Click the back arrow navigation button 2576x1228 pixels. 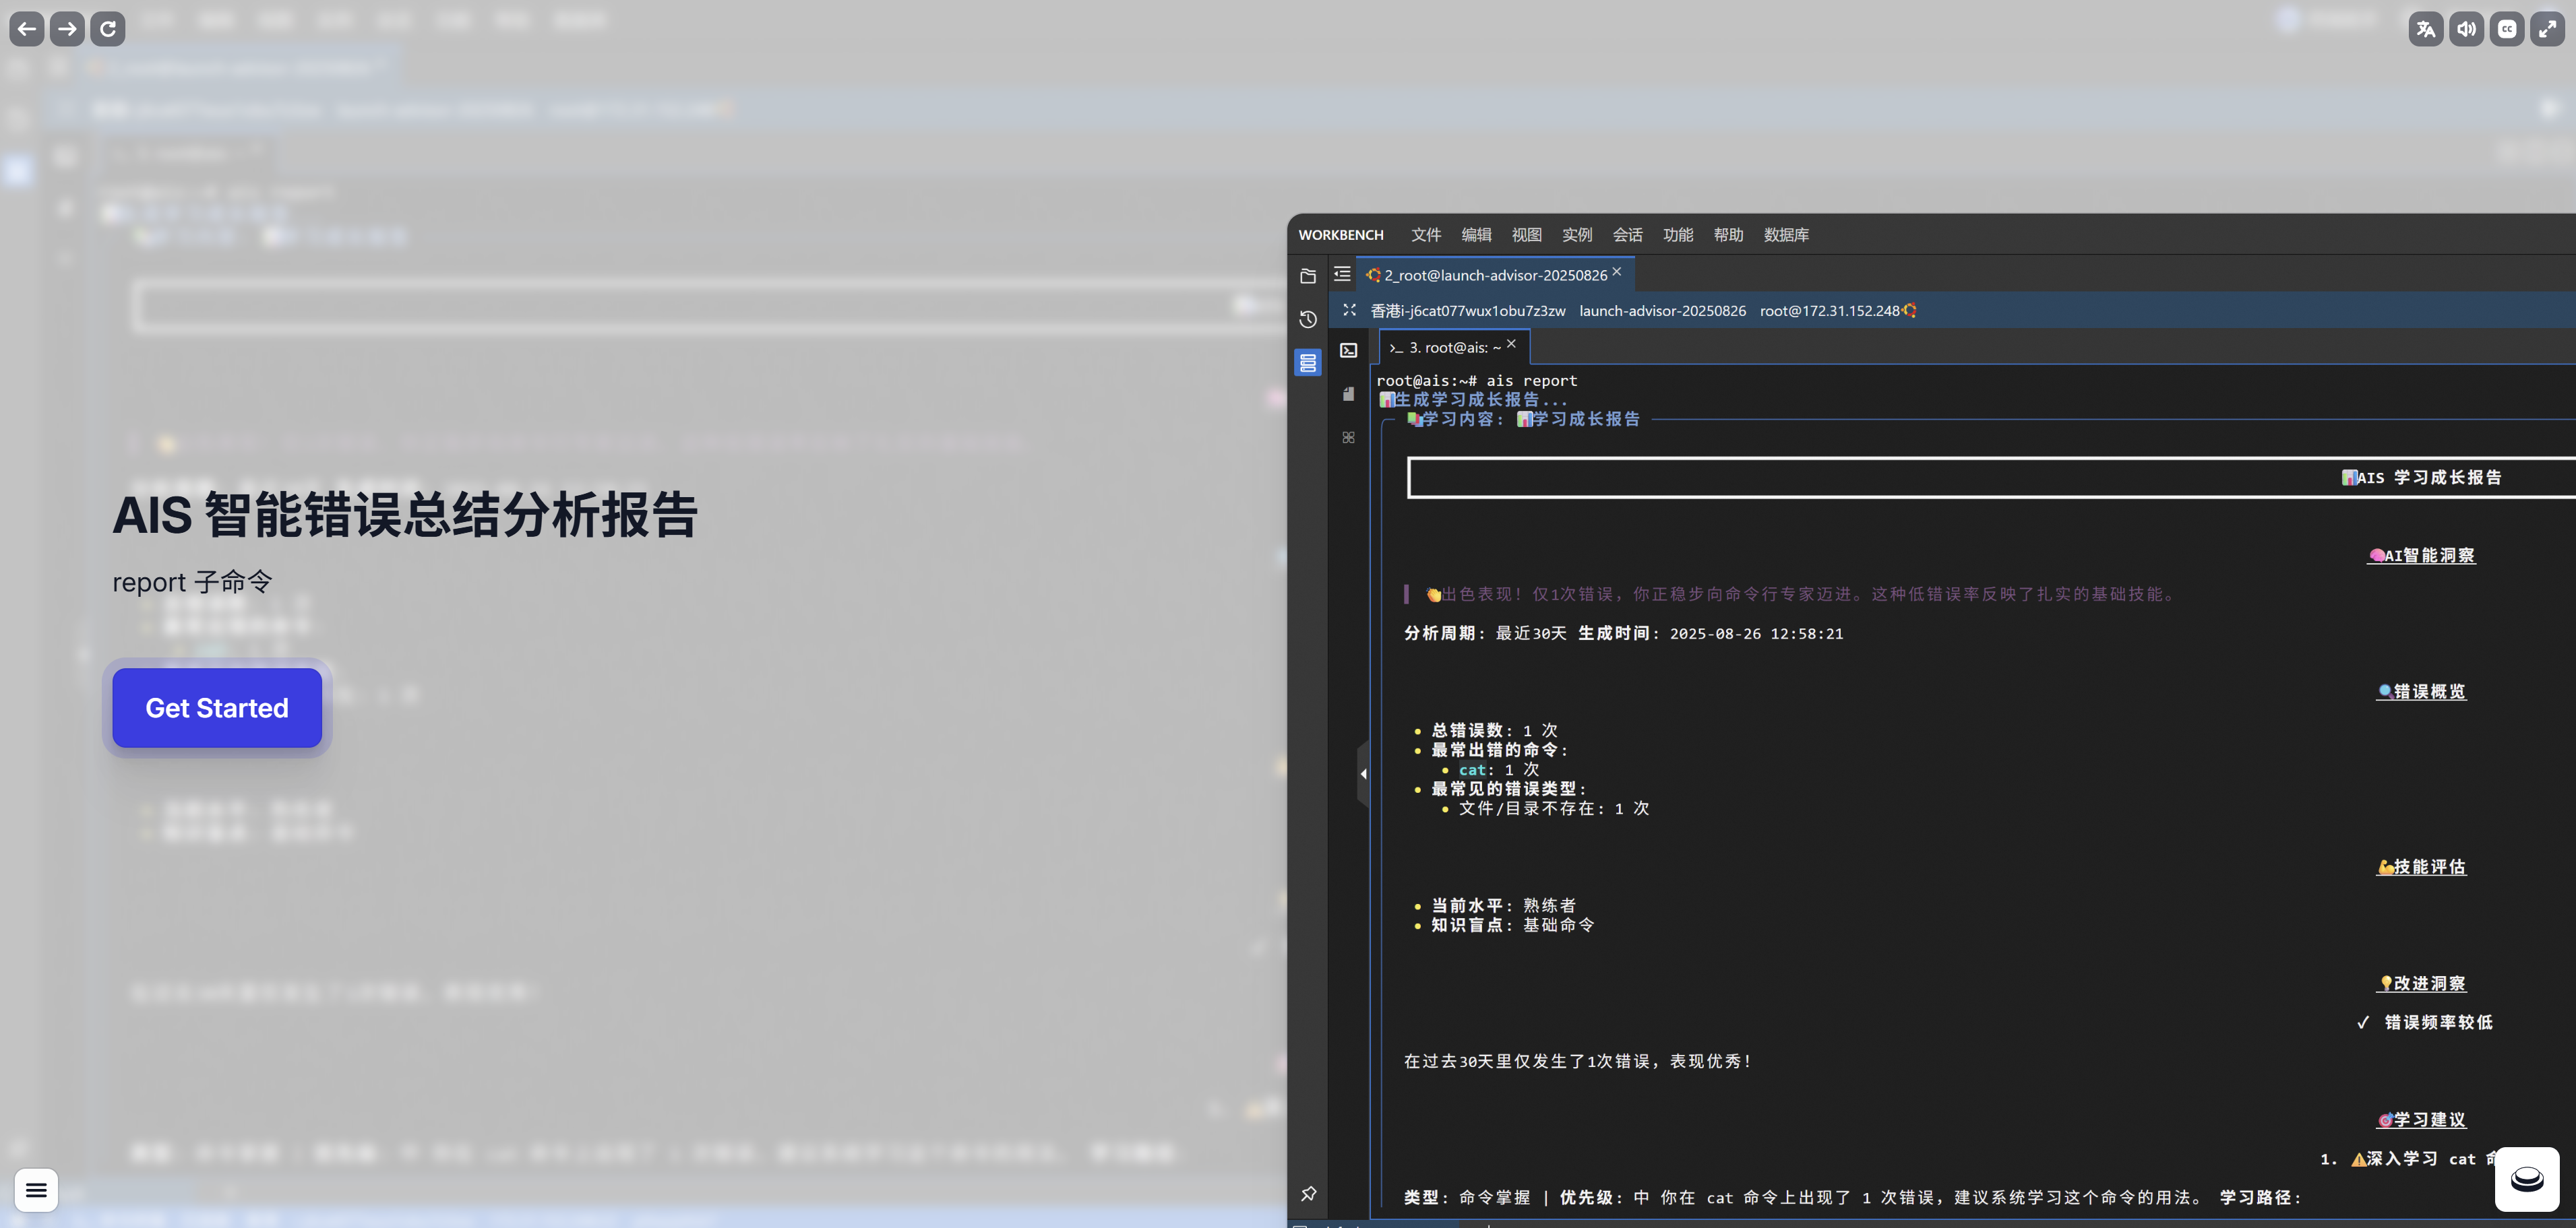pyautogui.click(x=27, y=29)
